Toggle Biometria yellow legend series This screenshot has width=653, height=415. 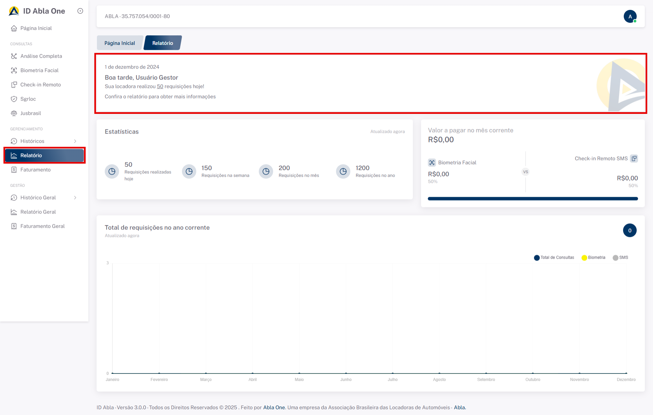tap(593, 258)
